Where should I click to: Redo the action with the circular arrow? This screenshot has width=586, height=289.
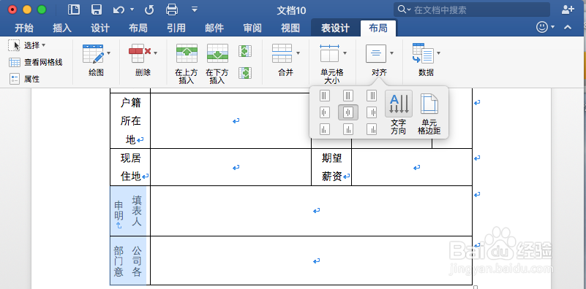[149, 10]
